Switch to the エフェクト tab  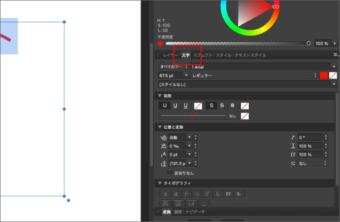[x=203, y=55]
